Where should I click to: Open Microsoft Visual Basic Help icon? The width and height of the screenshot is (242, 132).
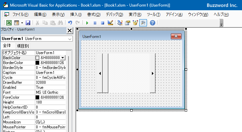152,23
